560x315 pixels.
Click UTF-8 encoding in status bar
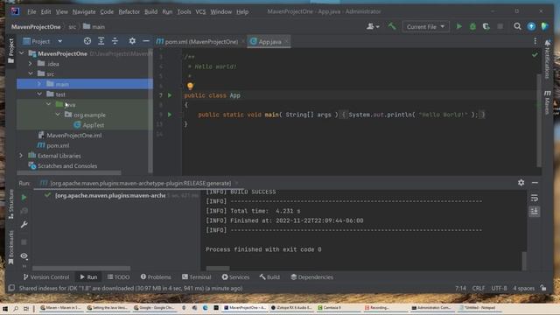pyautogui.click(x=499, y=288)
